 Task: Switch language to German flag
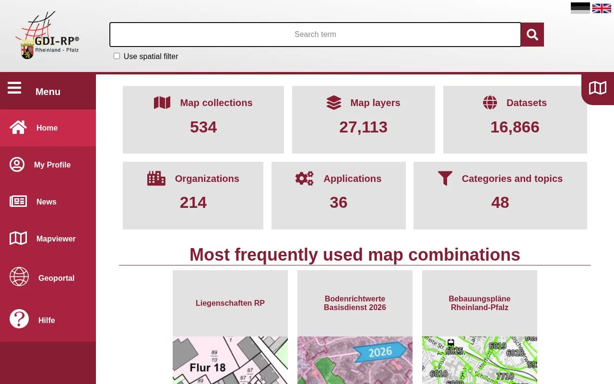580,8
